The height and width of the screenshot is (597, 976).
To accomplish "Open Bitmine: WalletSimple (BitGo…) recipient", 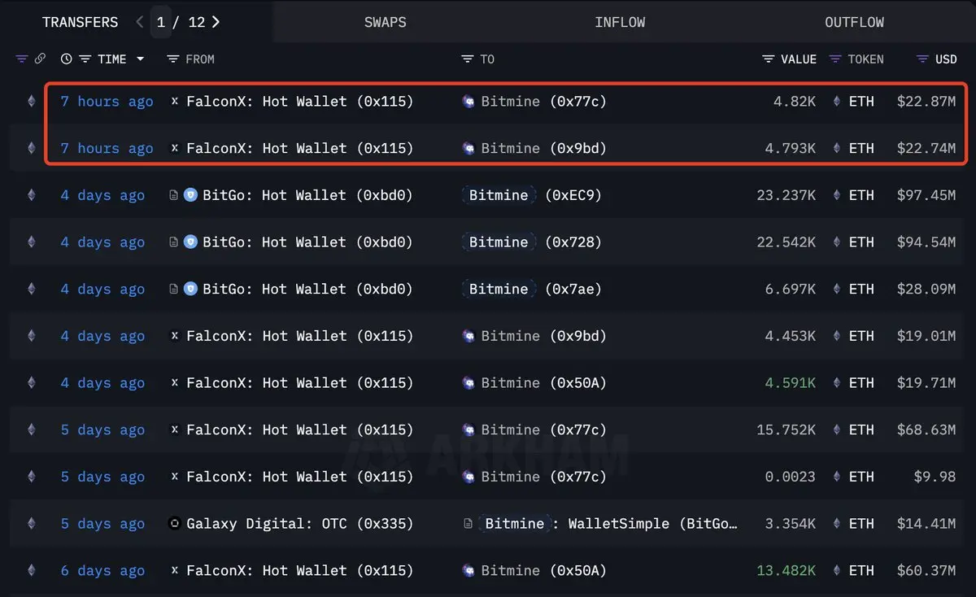I will 609,524.
